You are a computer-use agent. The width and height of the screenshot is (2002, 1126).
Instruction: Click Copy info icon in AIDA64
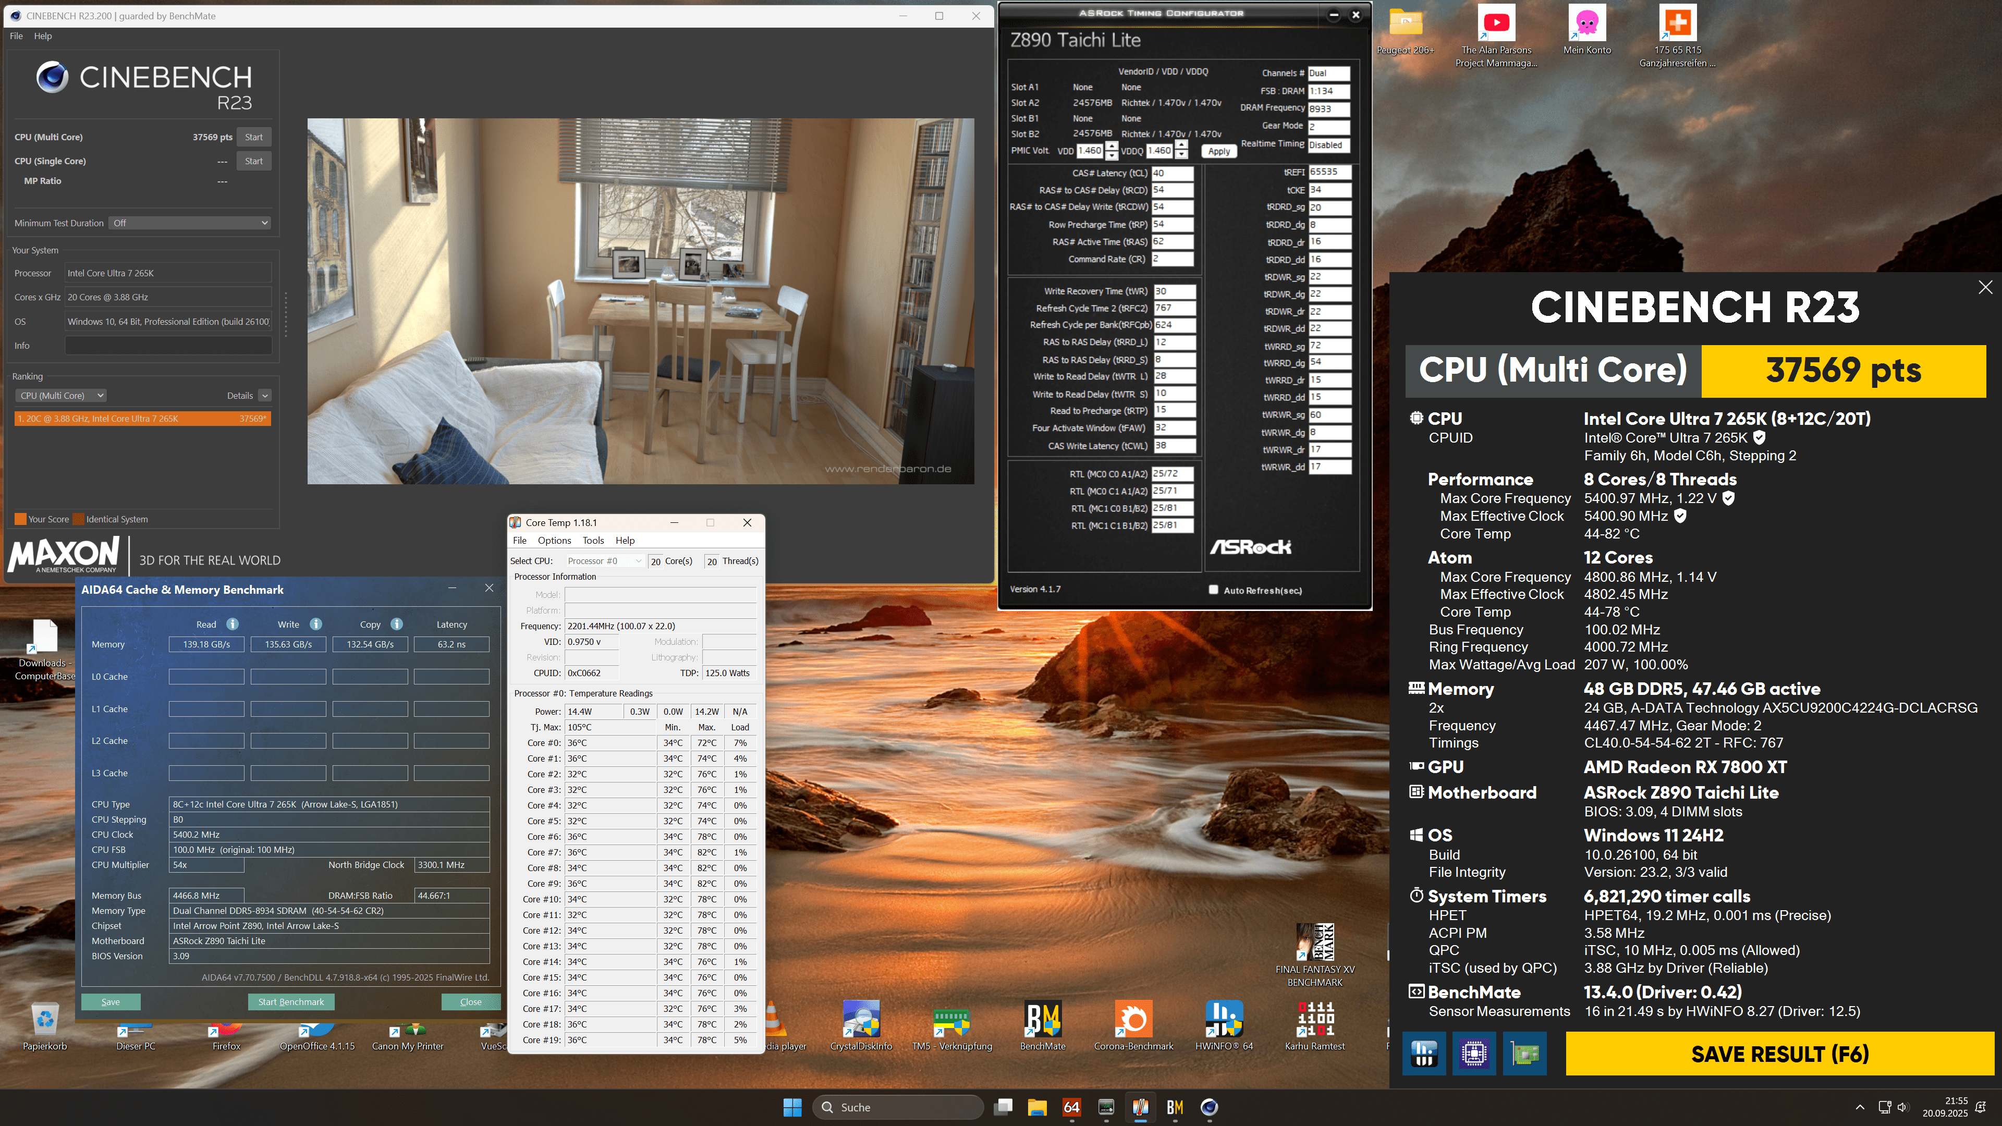(x=396, y=624)
